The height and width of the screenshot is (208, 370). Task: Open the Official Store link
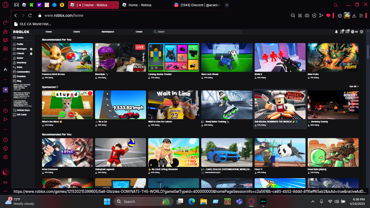coord(23,110)
